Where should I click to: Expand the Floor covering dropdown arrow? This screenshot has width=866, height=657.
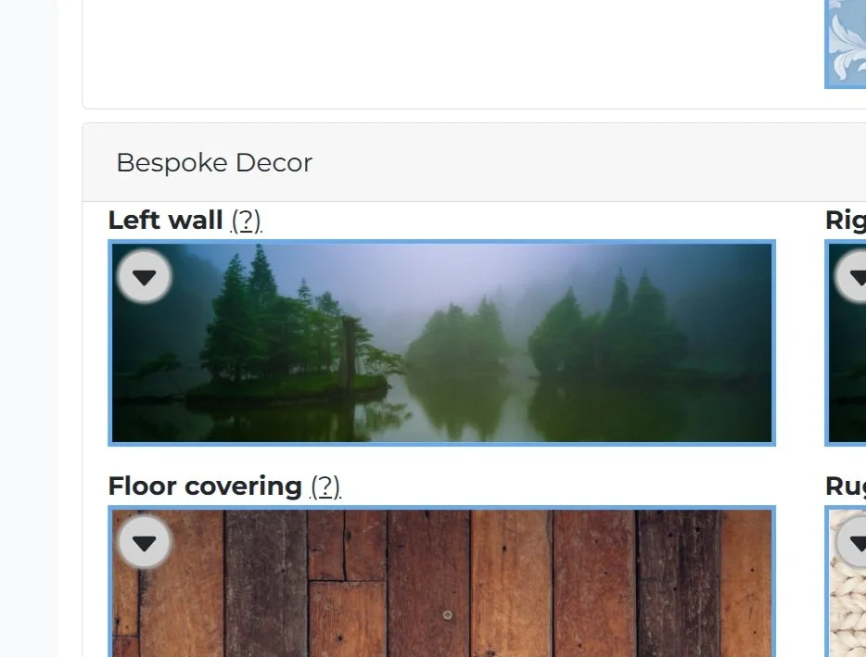(x=144, y=543)
